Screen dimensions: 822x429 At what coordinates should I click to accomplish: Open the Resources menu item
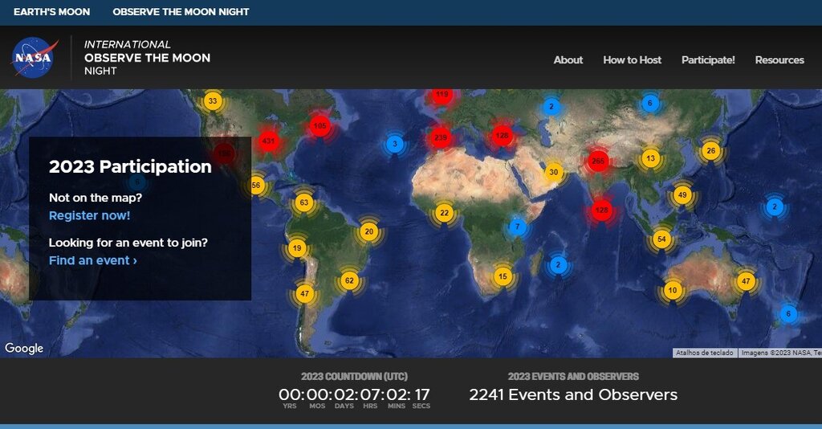point(779,60)
